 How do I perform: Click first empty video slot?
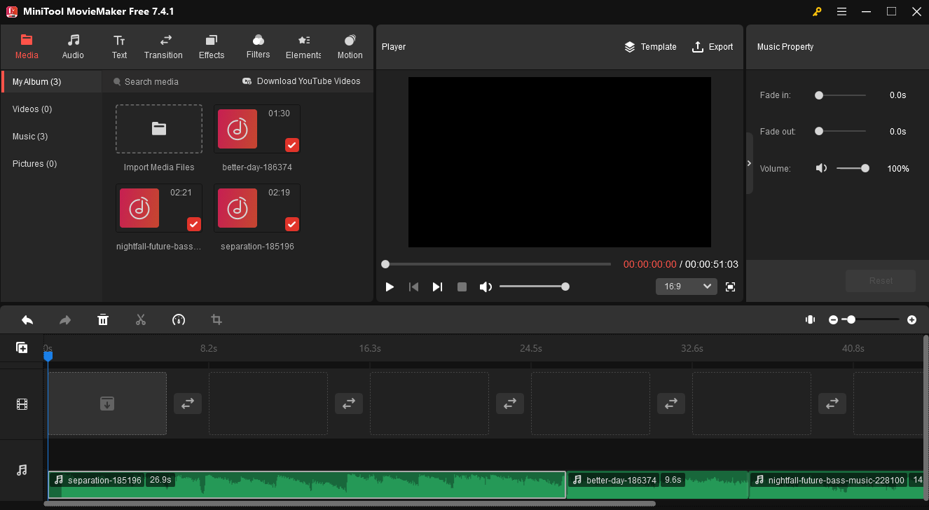(x=106, y=404)
